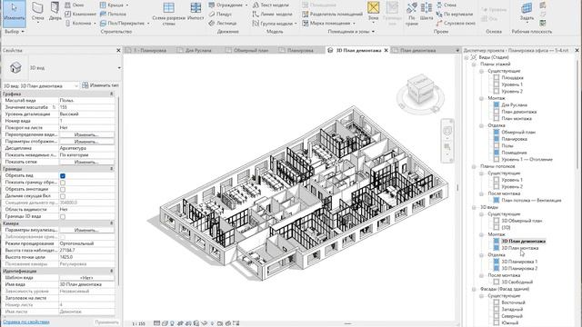Toggle Дальняя секущая Вкл checkbox
This screenshot has width=582, height=327.
tap(63, 196)
